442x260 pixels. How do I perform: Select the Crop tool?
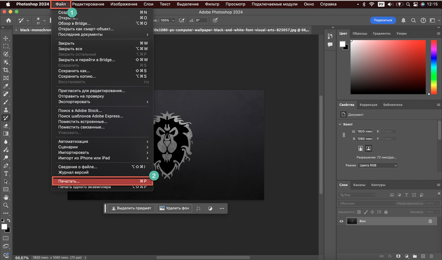pyautogui.click(x=6, y=70)
